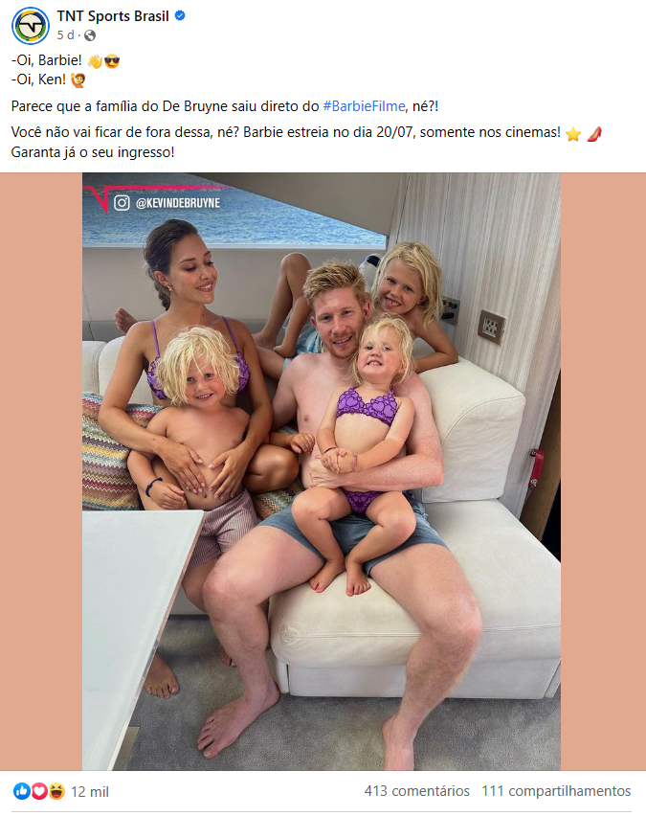Click the public globe privacy icon

(x=90, y=35)
